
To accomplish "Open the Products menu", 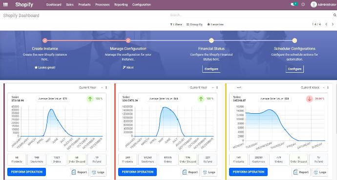I will pyautogui.click(x=84, y=4).
